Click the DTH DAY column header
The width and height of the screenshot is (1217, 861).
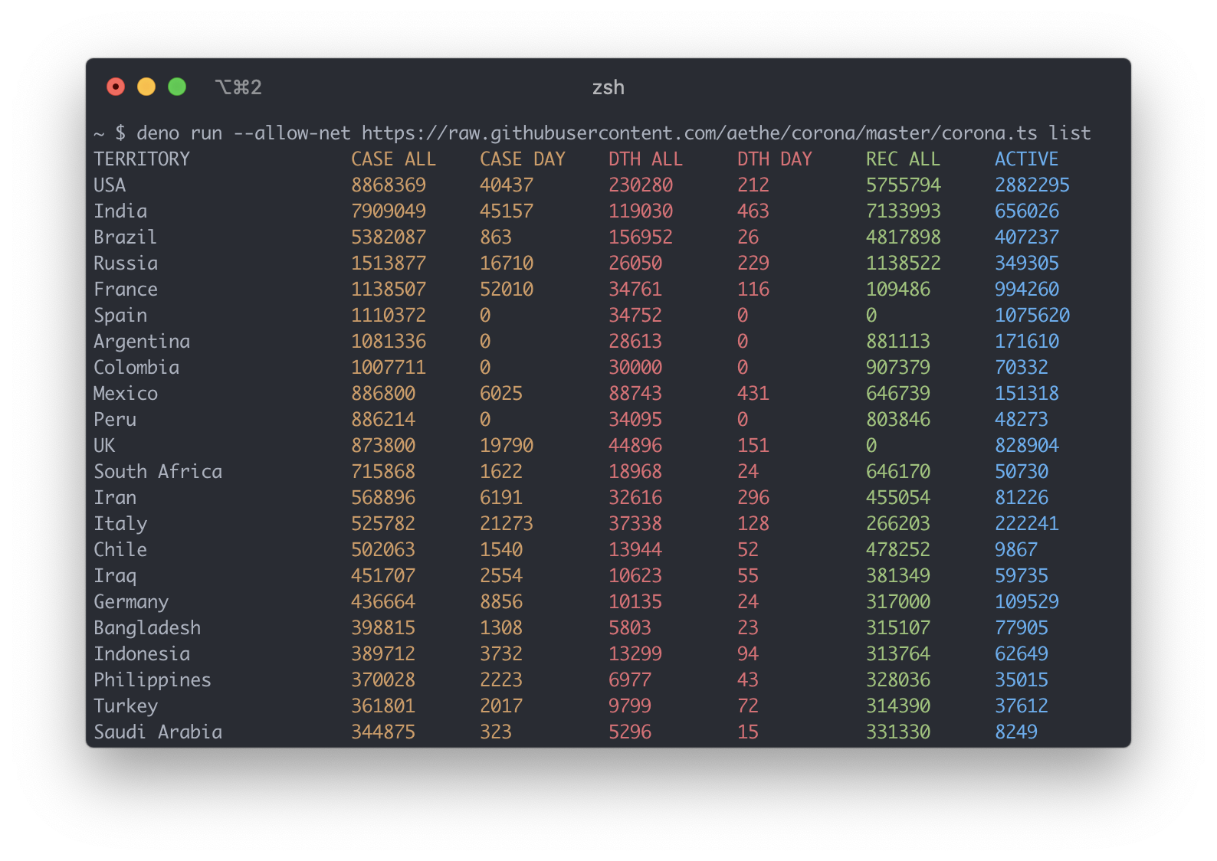(774, 159)
